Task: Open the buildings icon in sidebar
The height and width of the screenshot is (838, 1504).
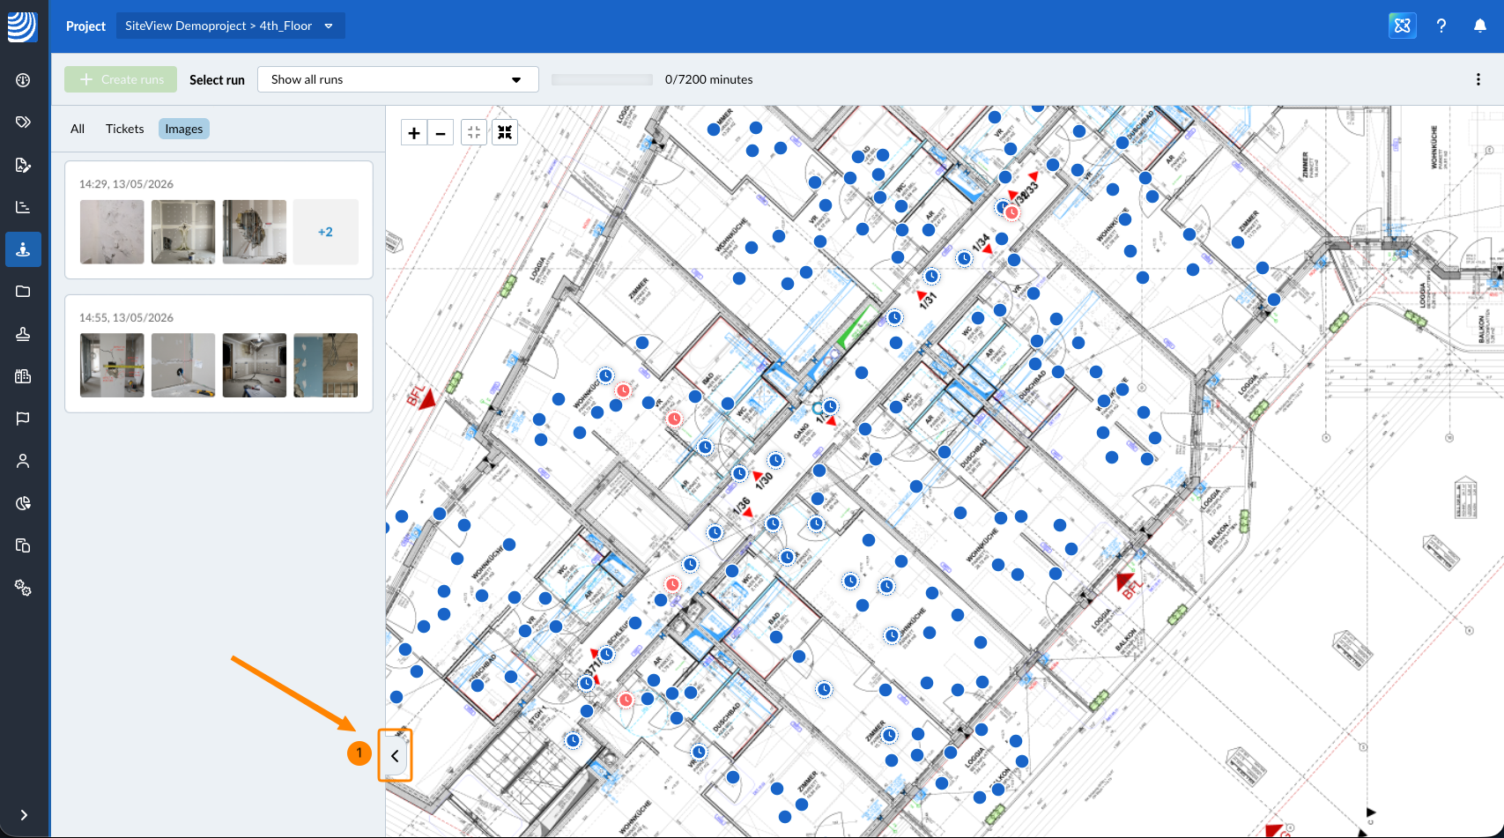Action: click(23, 376)
